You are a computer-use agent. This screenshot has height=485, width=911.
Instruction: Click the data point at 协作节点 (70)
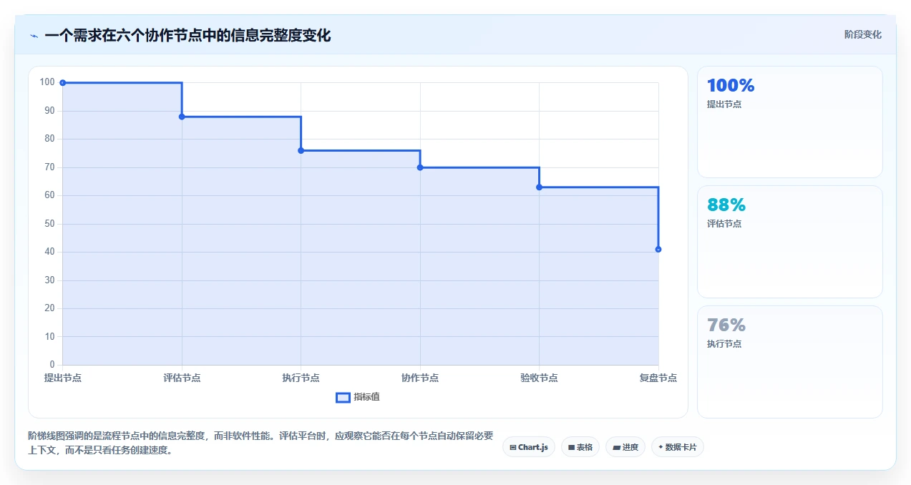(x=420, y=167)
